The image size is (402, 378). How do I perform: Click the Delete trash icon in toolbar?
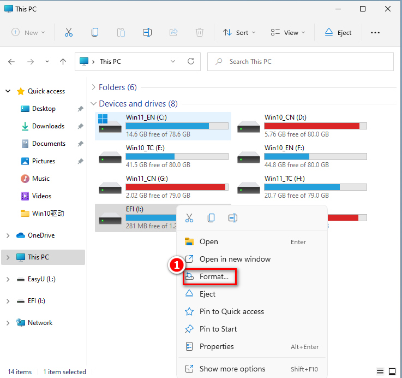click(200, 32)
